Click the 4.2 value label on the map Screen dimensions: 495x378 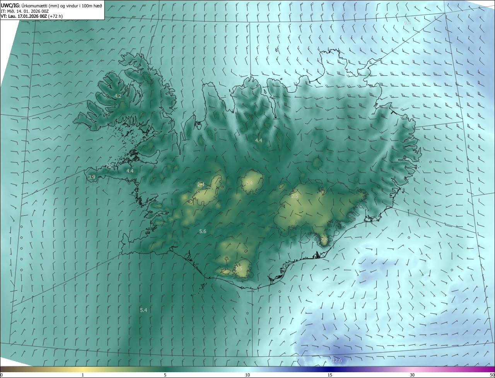(x=118, y=96)
